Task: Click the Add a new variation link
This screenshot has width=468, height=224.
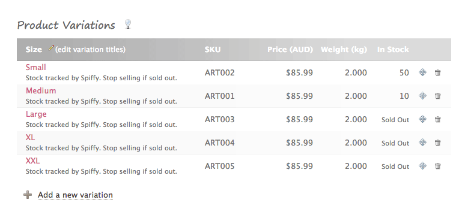Action: click(75, 195)
